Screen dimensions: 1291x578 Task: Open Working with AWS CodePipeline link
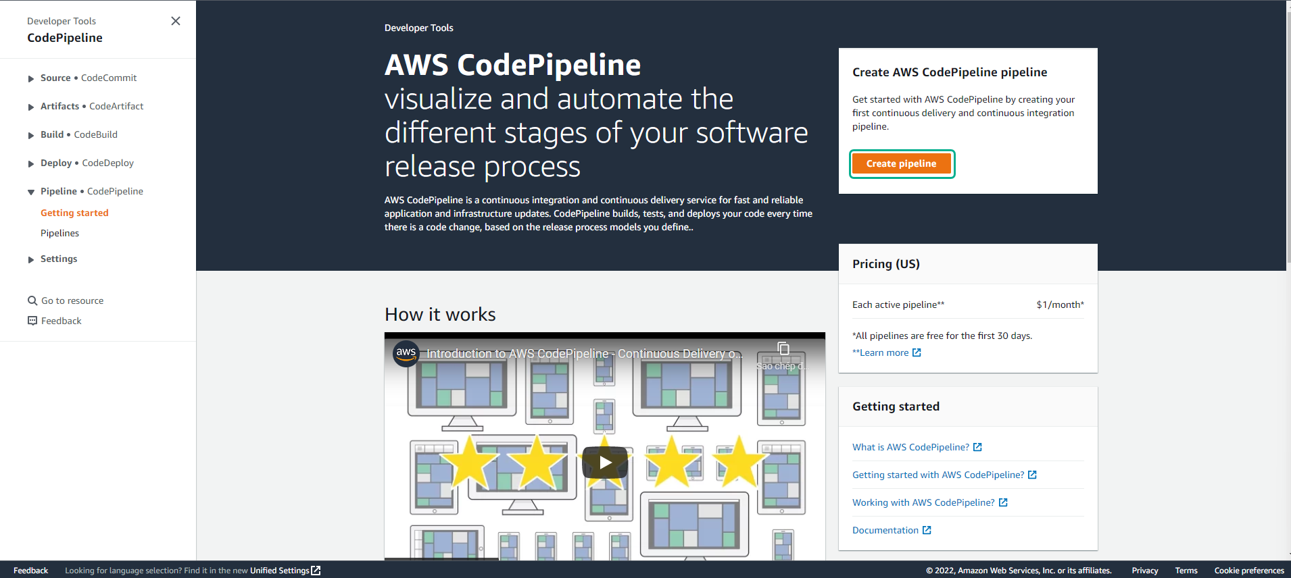[x=923, y=502]
